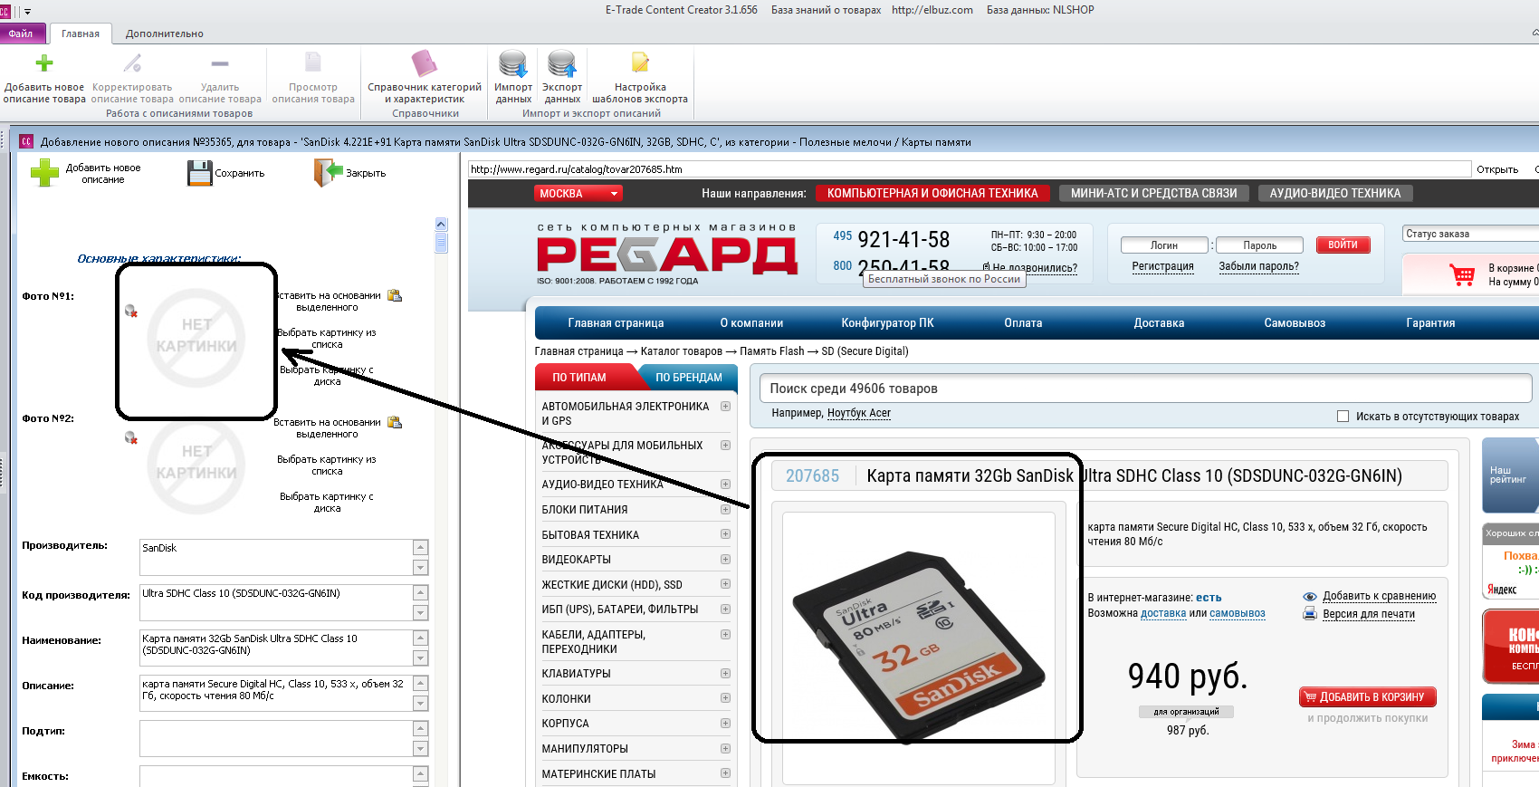The height and width of the screenshot is (787, 1539).
Task: Expand 'Автомобильная электроника и GPS' category
Action: pyautogui.click(x=725, y=407)
